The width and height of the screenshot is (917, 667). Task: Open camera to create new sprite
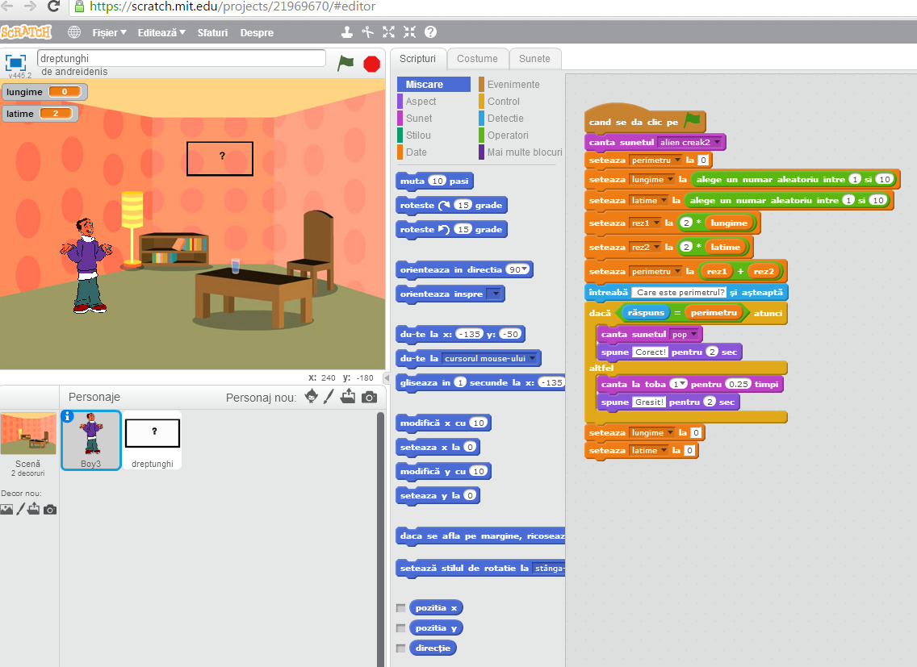point(369,397)
